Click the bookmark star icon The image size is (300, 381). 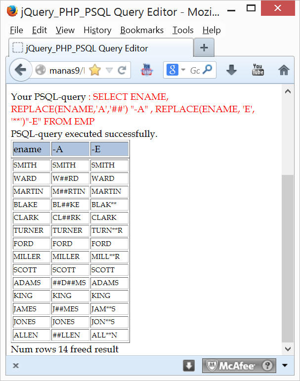coord(94,70)
